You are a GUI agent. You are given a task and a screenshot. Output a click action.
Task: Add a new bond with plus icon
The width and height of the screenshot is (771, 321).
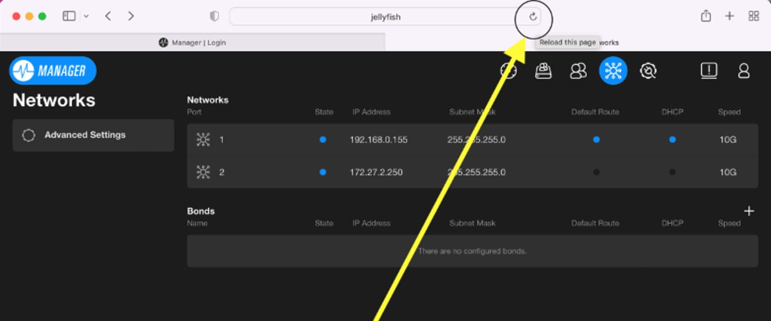point(748,211)
